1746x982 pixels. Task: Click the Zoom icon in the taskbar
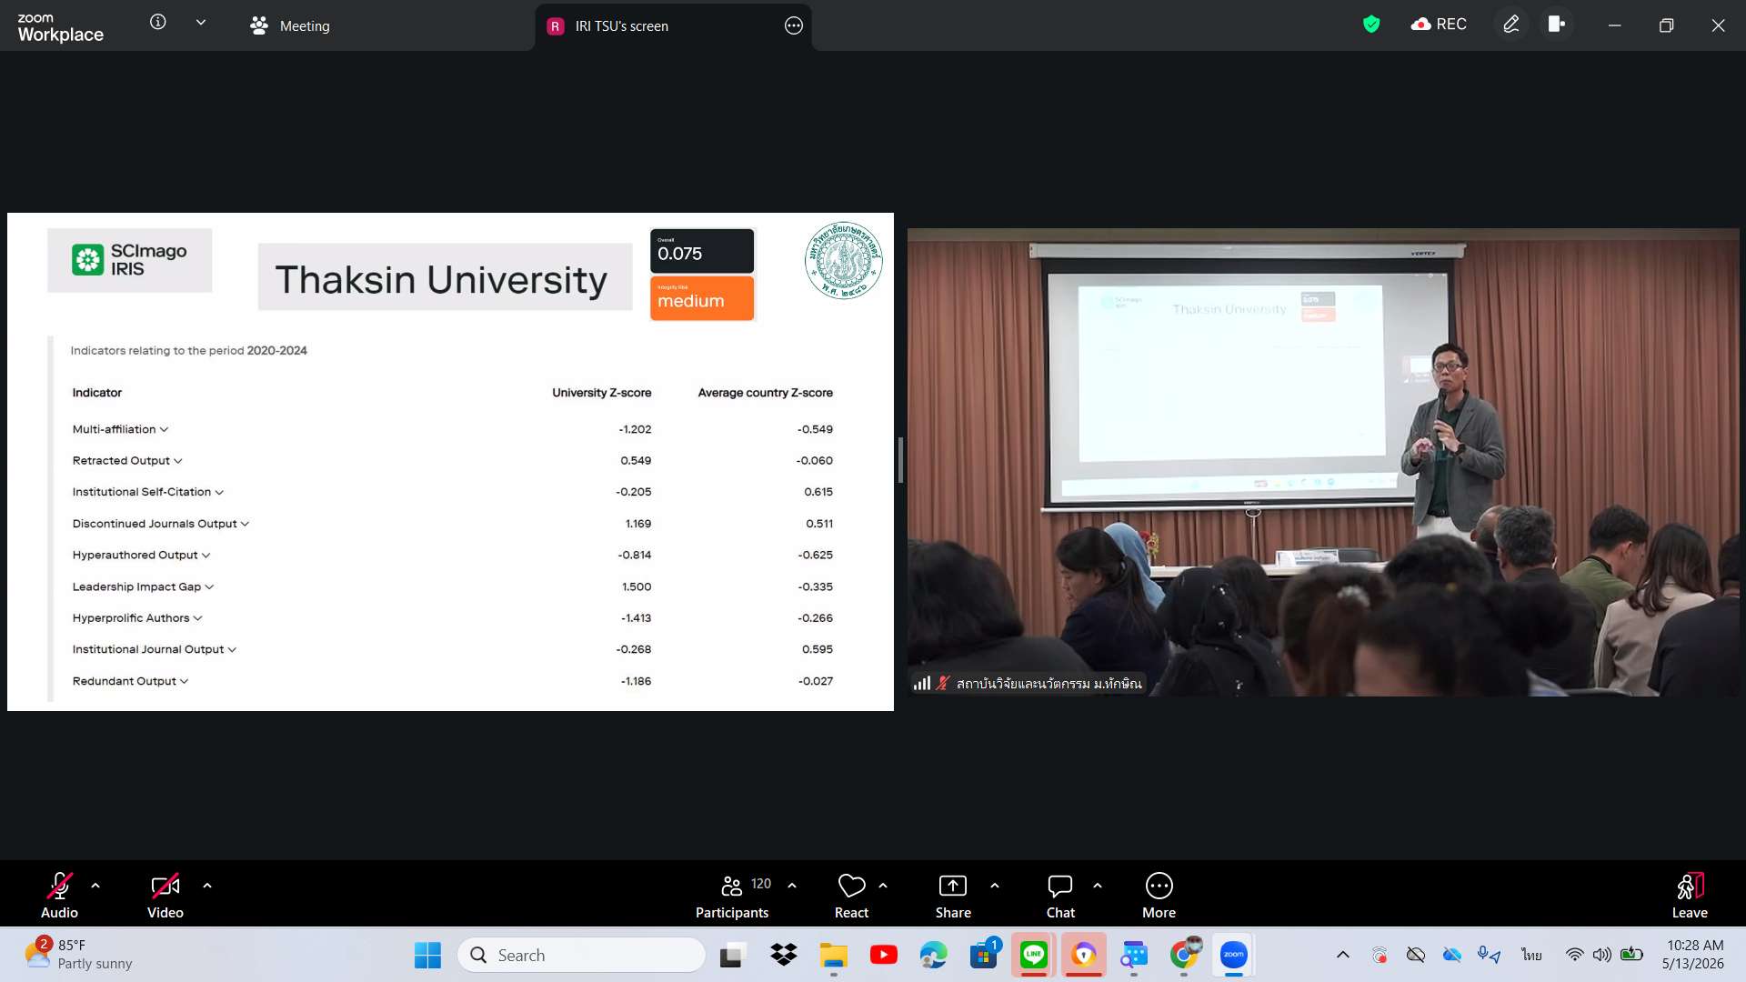(x=1234, y=955)
